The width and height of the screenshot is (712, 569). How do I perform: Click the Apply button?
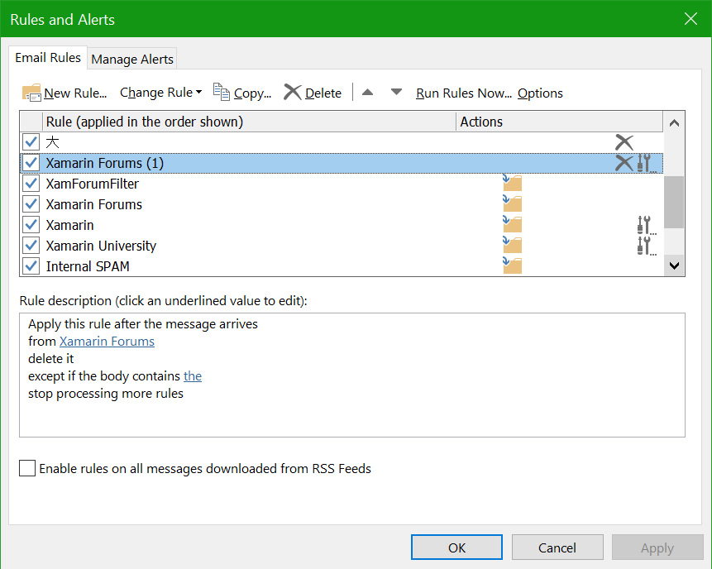657,547
